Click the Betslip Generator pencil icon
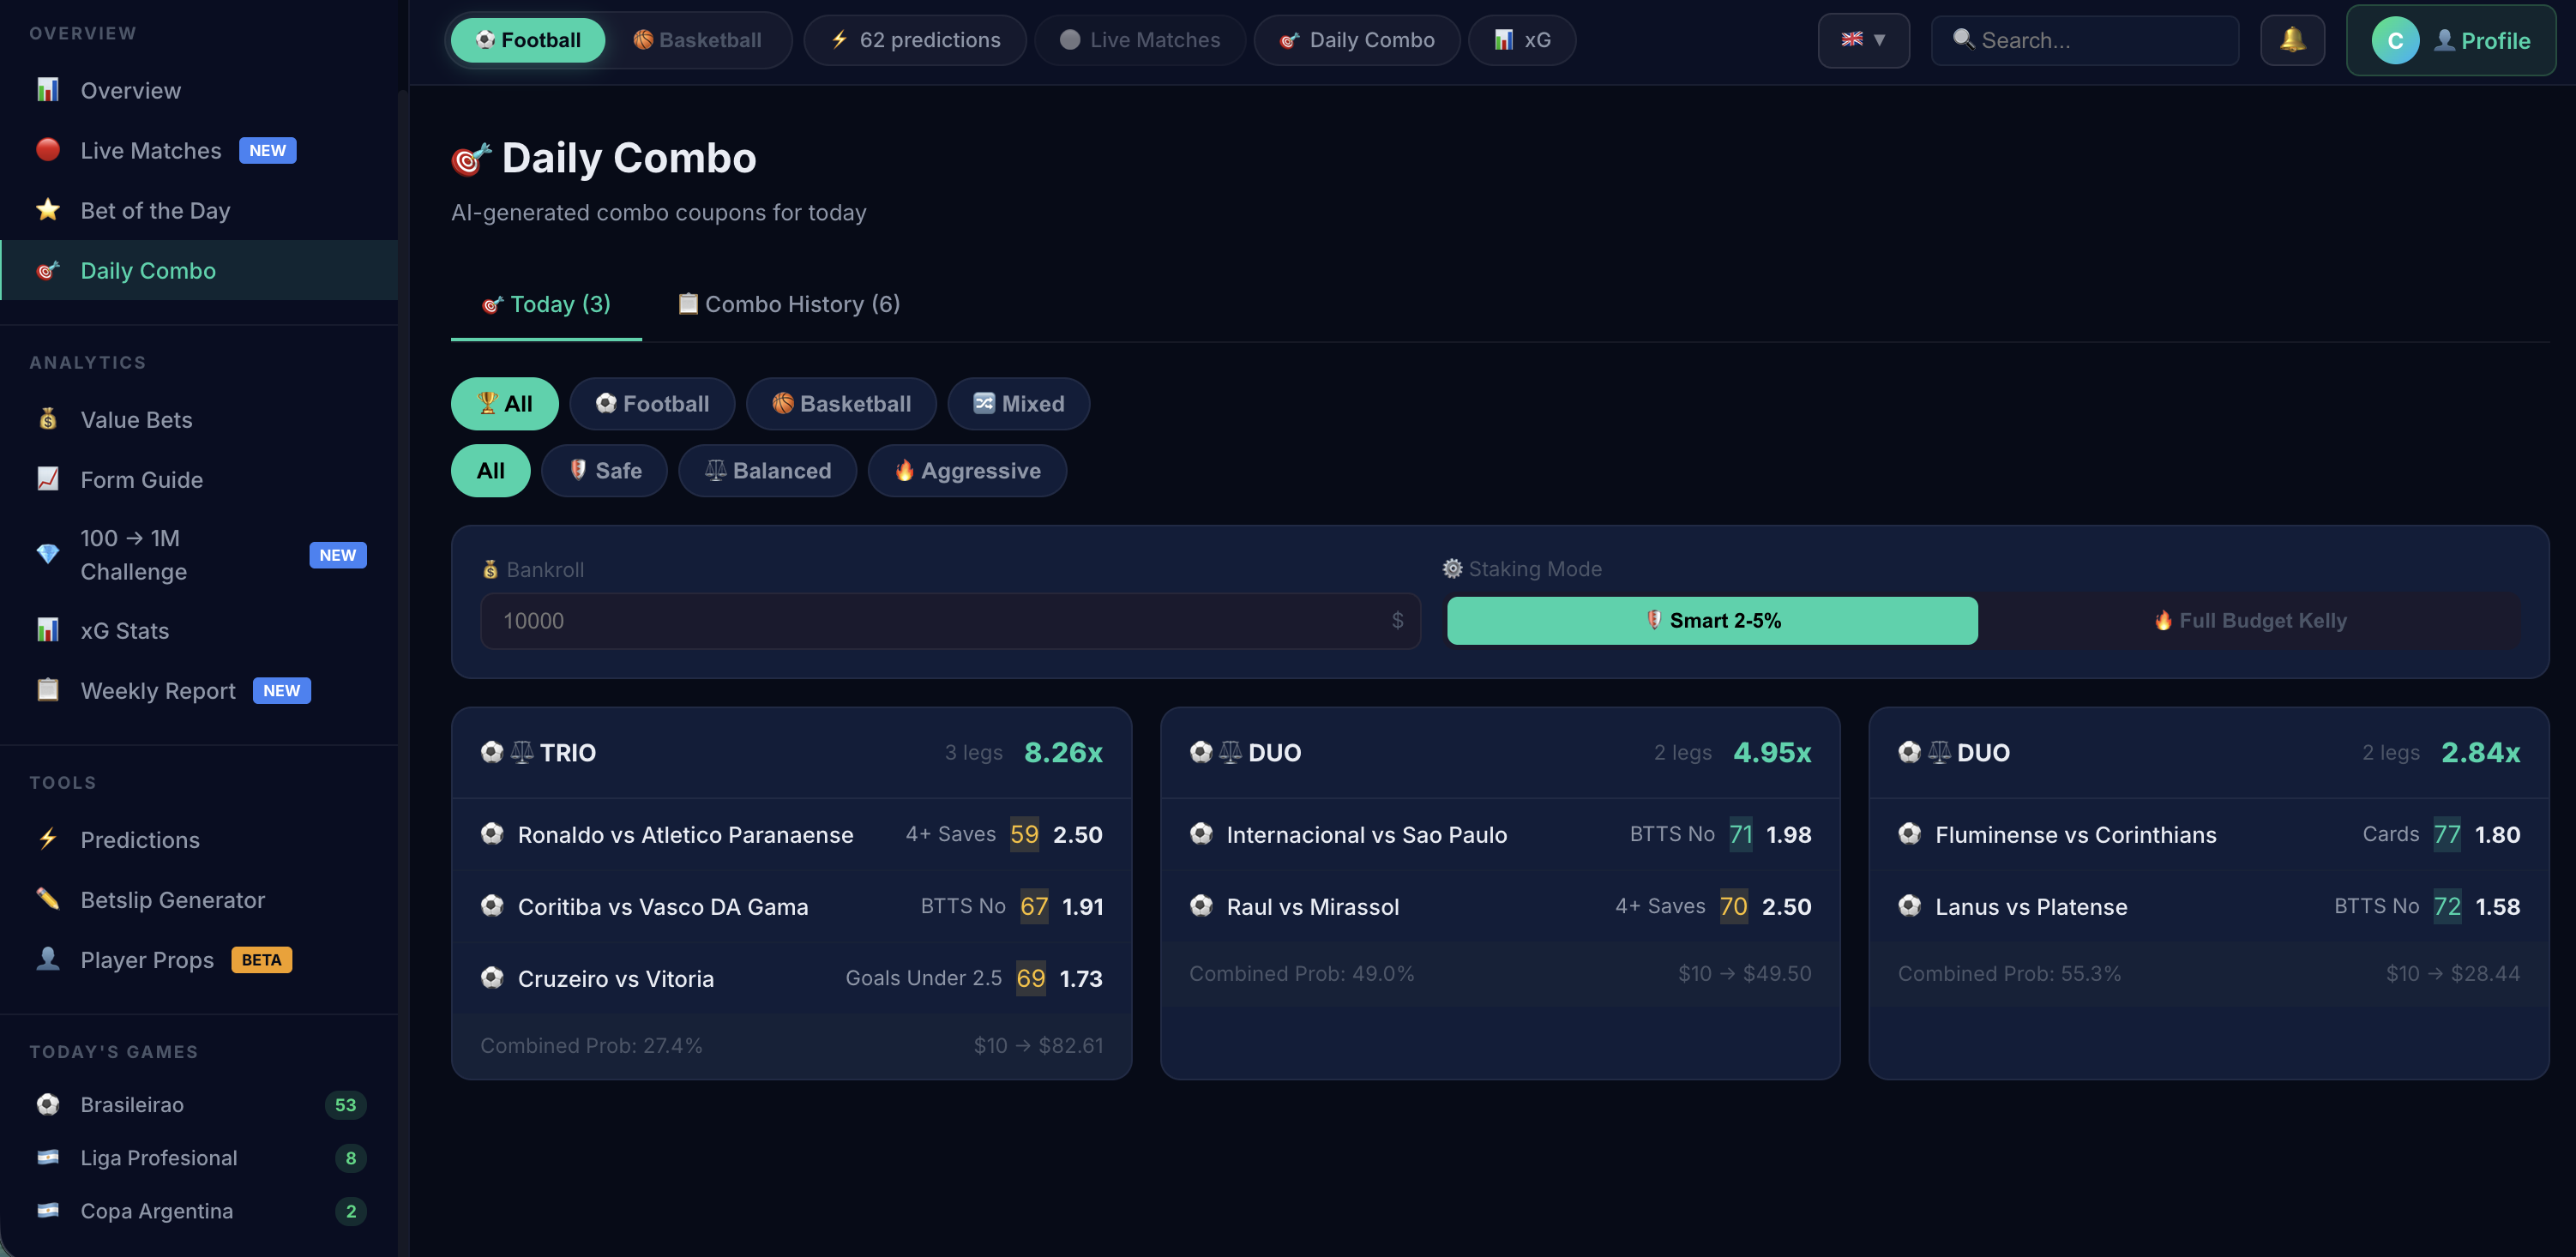Screen dimensions: 2576x1257 point(47,899)
